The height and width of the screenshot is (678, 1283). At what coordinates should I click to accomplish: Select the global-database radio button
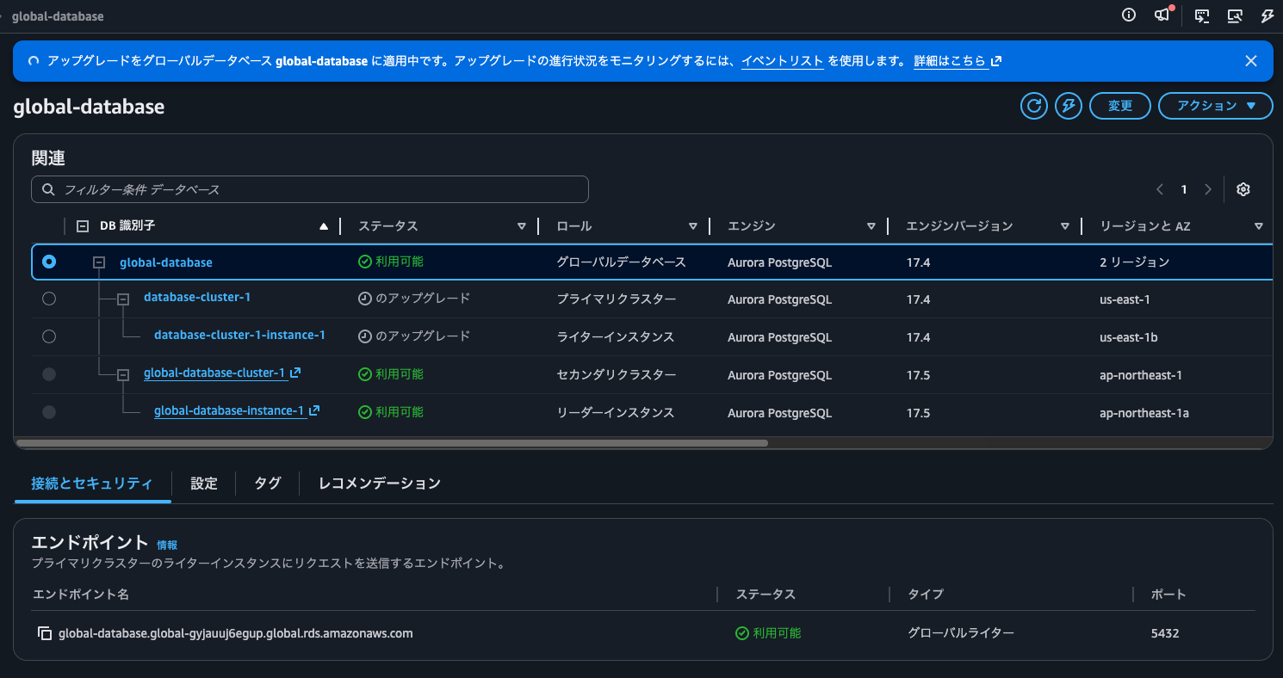(x=49, y=262)
